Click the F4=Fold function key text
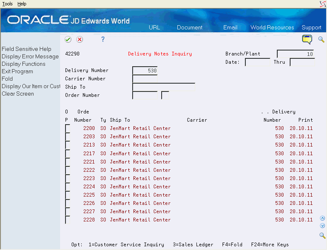Image resolution: width=327 pixels, height=250 pixels. (x=232, y=245)
